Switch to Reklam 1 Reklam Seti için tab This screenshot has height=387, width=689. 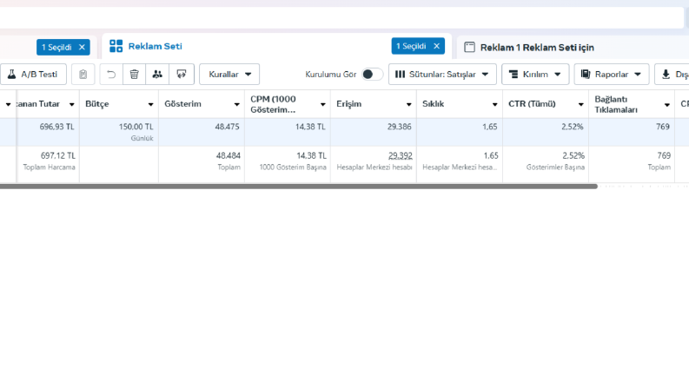click(x=537, y=48)
